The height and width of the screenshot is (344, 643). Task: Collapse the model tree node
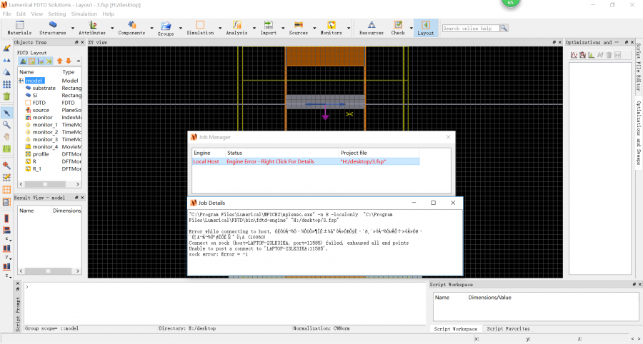(x=21, y=81)
